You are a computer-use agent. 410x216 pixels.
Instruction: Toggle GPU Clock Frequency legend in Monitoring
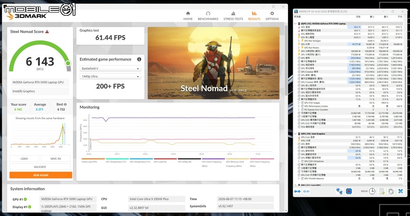coord(262,162)
